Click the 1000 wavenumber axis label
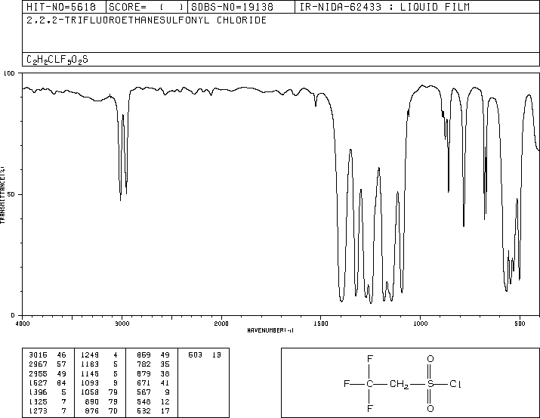 (x=420, y=324)
